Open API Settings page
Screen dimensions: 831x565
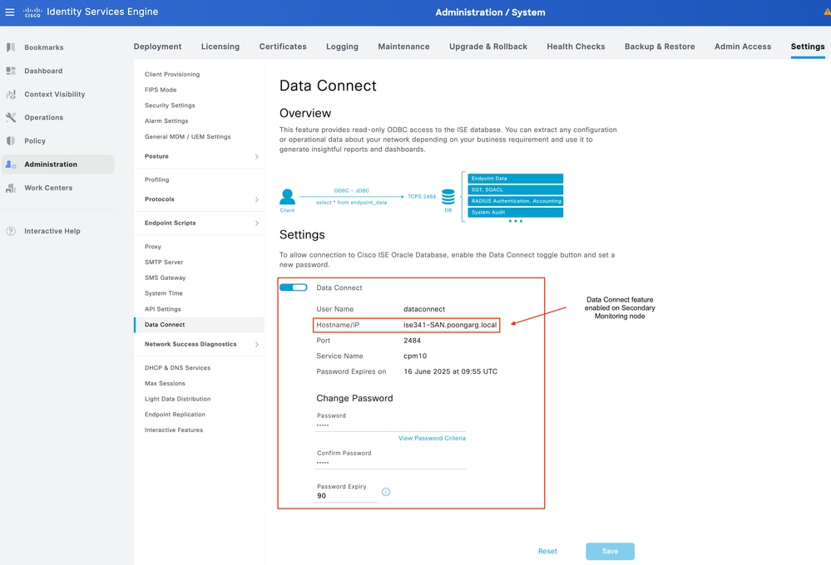163,309
